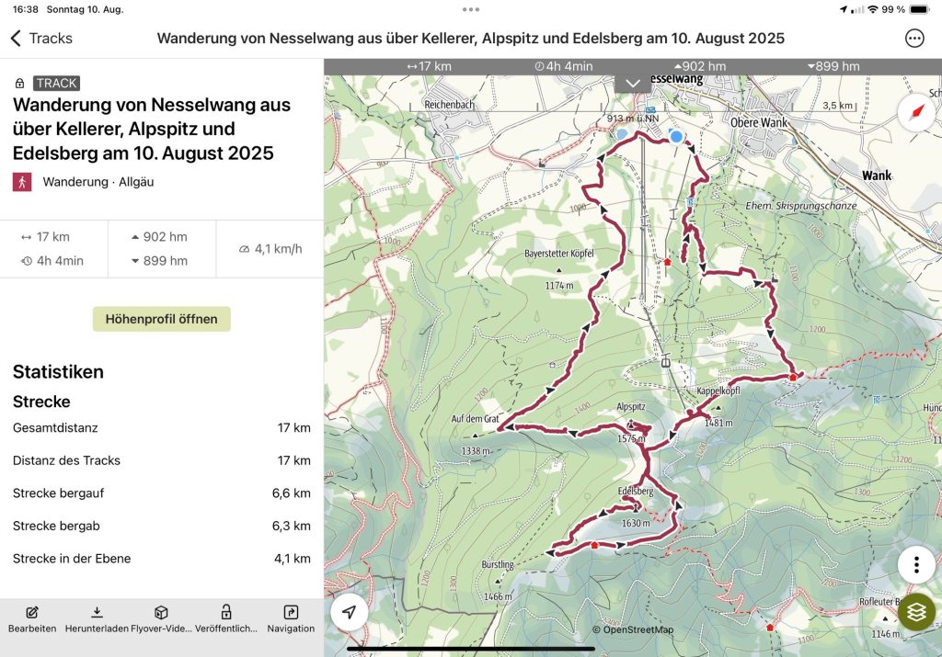Viewport: 942px width, 657px height.
Task: Tap the TRACK privacy lock badge
Action: pos(20,84)
